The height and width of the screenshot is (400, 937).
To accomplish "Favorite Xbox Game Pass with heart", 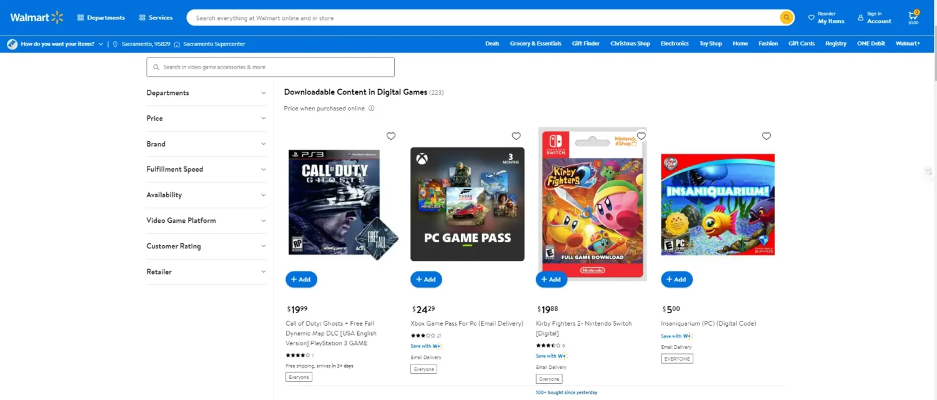I will [516, 136].
